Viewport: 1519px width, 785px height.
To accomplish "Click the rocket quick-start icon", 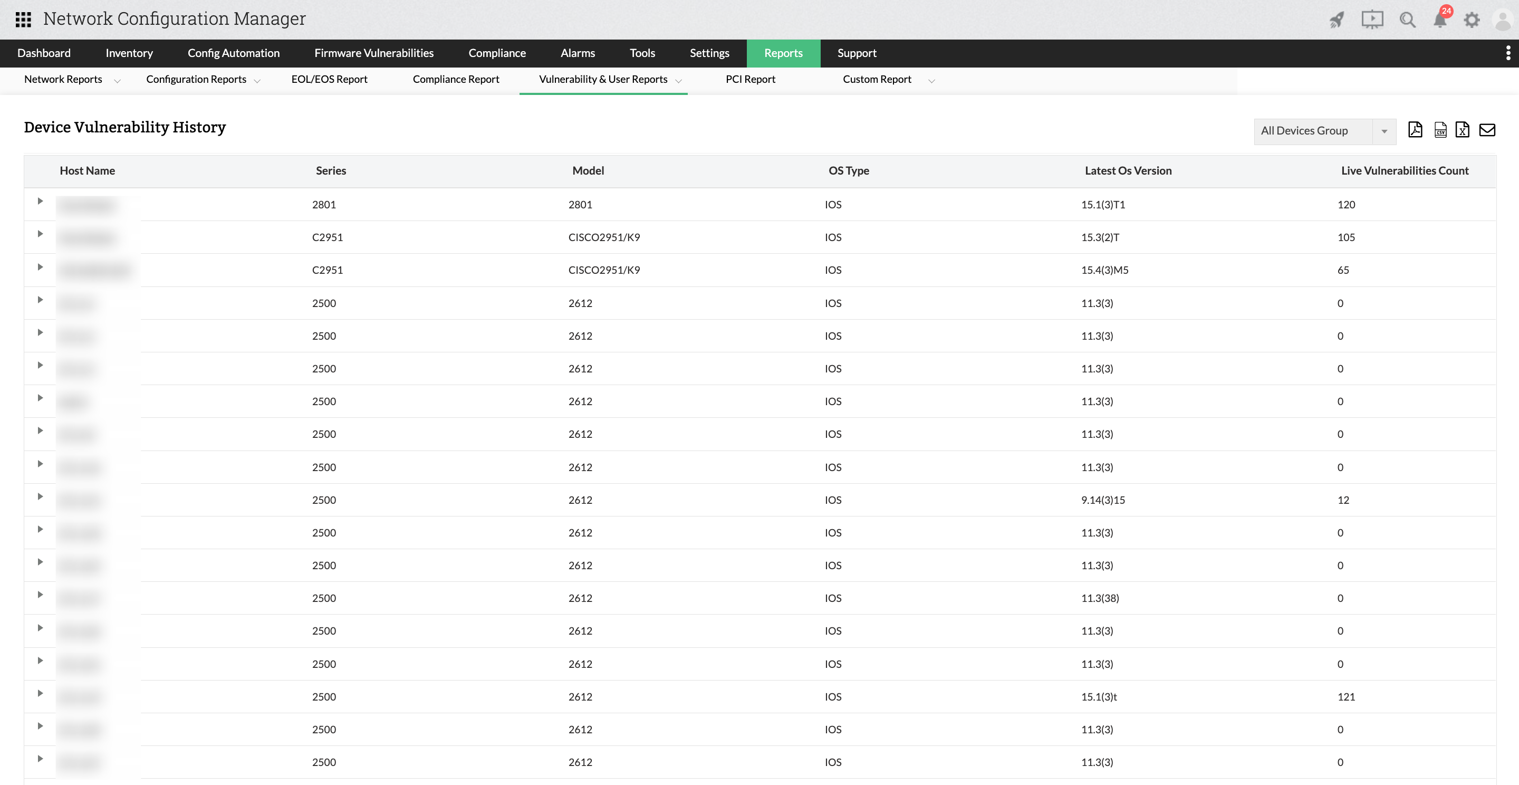I will coord(1337,20).
